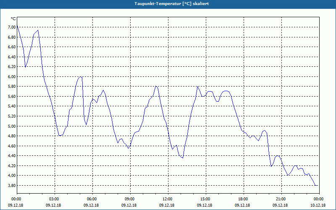Click the '09.12.18' date beneath 21:00
This screenshot has width=336, height=210.
[280, 205]
